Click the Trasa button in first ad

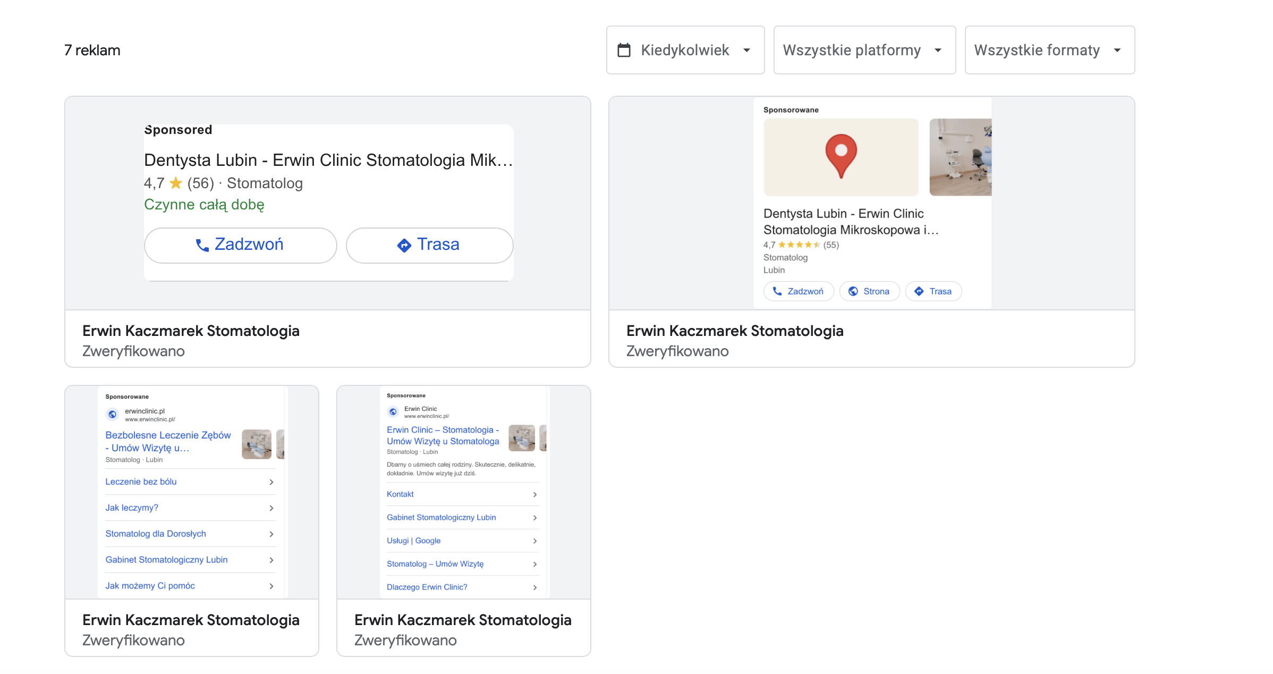click(429, 245)
